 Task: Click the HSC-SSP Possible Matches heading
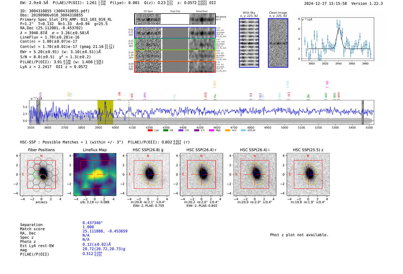tap(72, 142)
